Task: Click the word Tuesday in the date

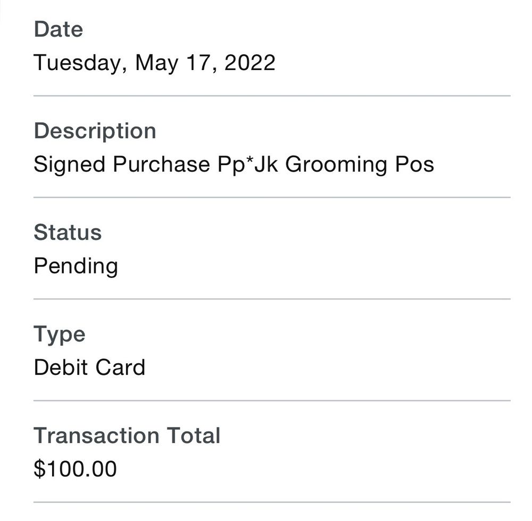Action: (x=77, y=63)
